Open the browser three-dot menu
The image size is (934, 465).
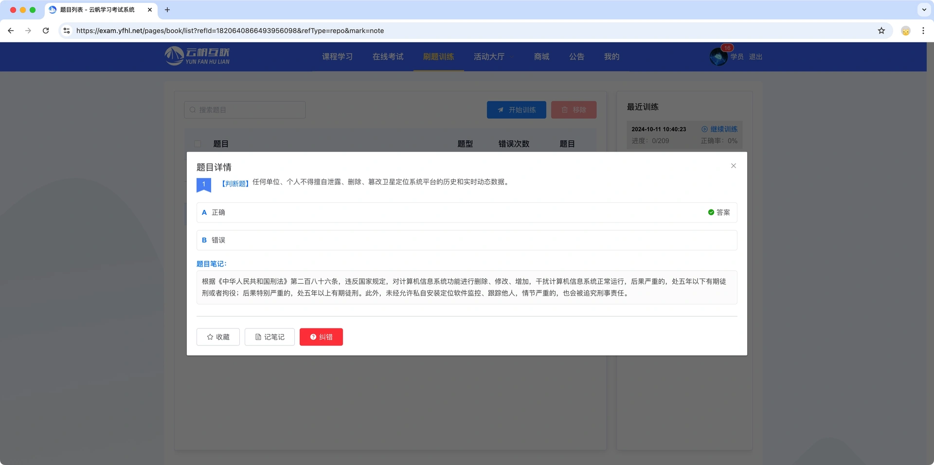(923, 31)
